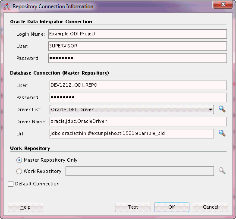Confirm the dialog with the OK button
Viewport: 236px width, 219px height.
tap(172, 207)
